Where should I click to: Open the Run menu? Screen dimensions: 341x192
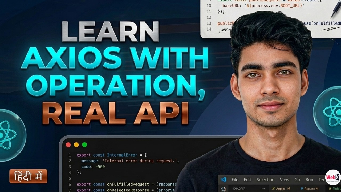309,180
